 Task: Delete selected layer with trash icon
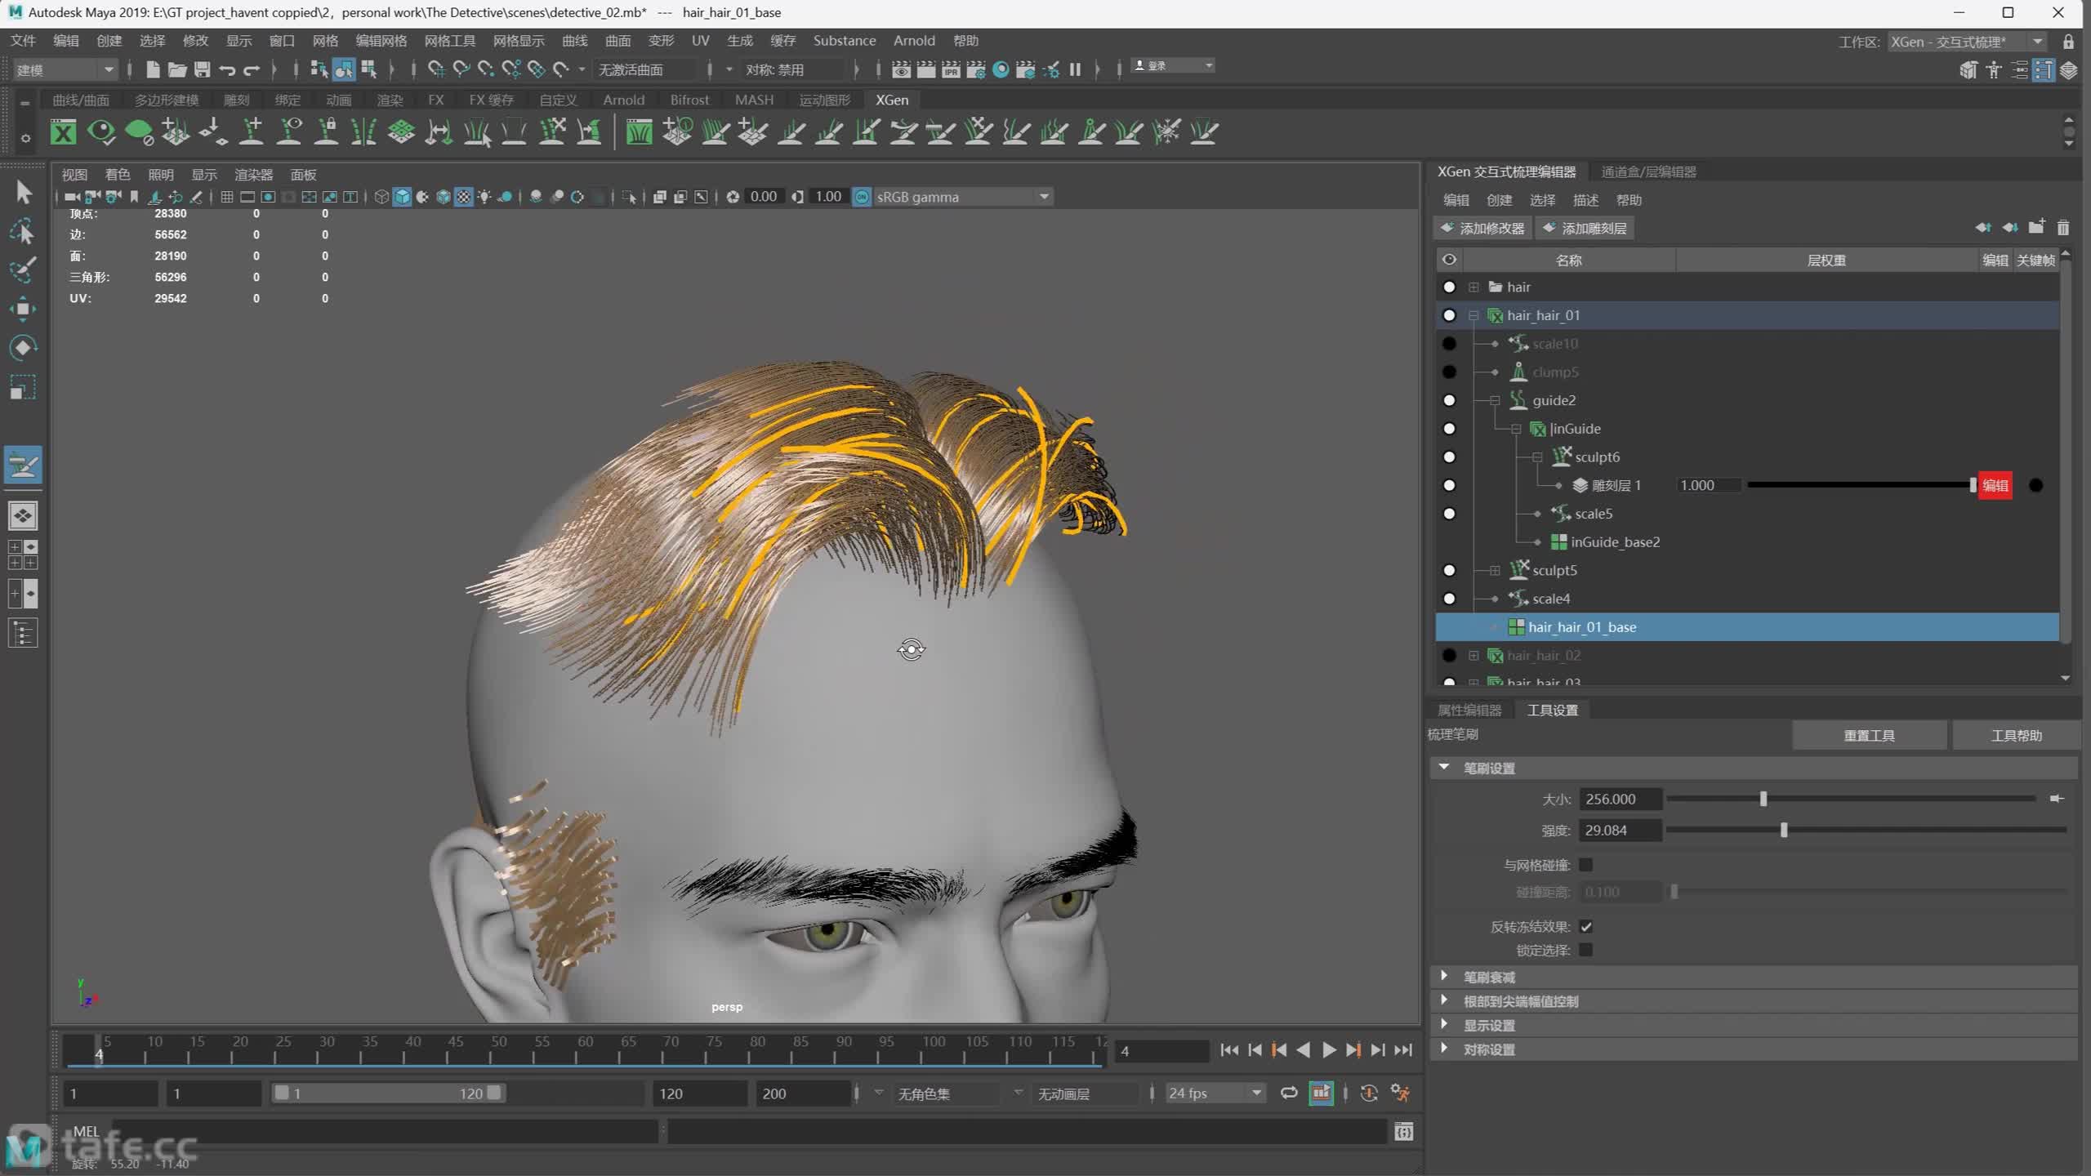point(2062,228)
